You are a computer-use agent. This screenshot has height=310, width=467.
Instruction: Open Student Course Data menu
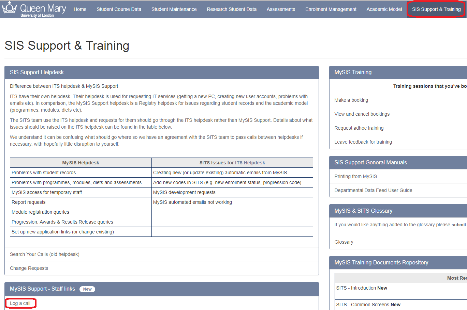pyautogui.click(x=119, y=9)
